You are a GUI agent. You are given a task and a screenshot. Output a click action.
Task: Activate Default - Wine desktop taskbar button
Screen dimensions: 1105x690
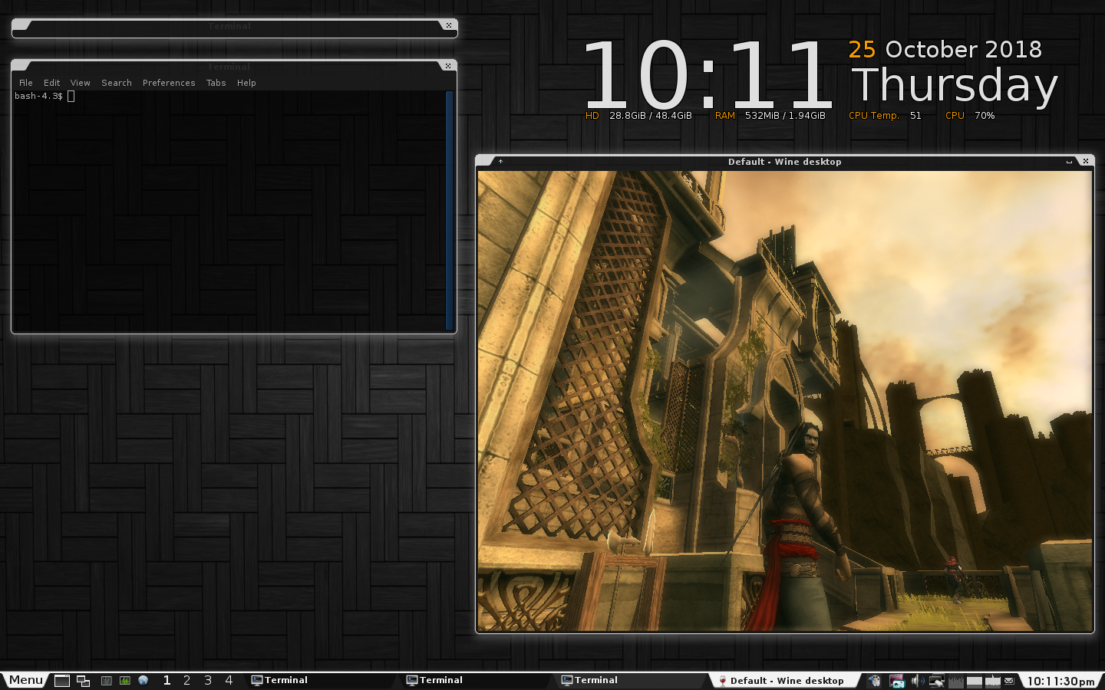(x=787, y=681)
